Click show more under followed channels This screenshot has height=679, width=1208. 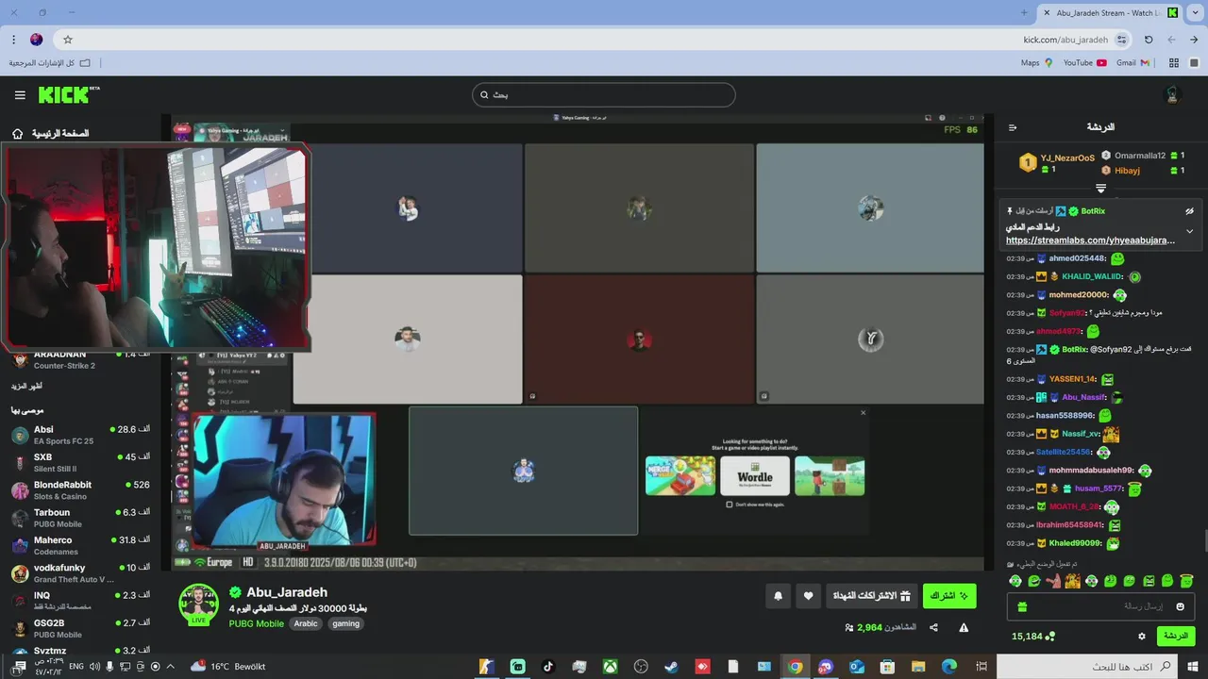[x=26, y=386]
